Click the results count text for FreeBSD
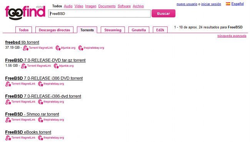The height and width of the screenshot is (142, 250). click(208, 27)
